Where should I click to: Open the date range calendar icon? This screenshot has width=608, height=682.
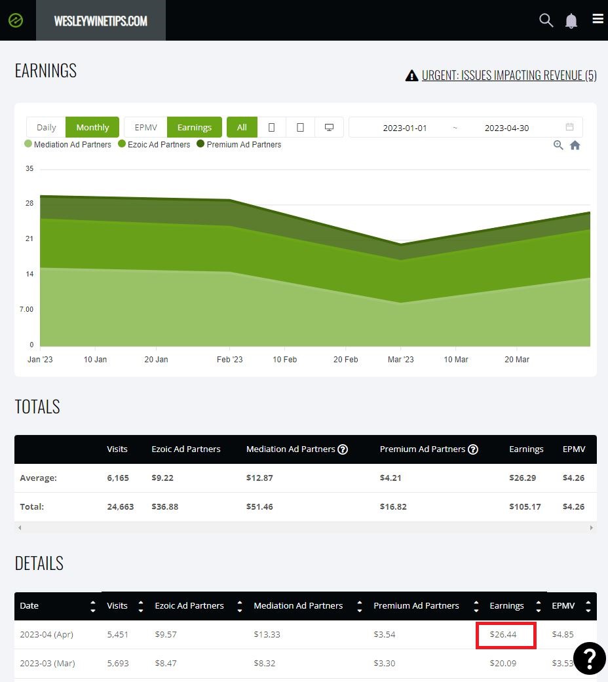click(x=569, y=127)
